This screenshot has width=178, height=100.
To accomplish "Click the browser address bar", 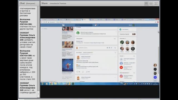I will [x=101, y=22].
